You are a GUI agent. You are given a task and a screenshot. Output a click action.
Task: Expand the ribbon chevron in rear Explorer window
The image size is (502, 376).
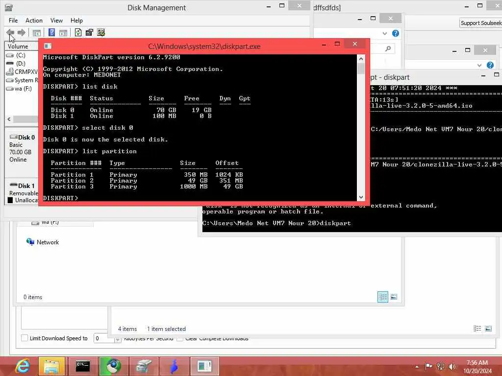click(479, 65)
